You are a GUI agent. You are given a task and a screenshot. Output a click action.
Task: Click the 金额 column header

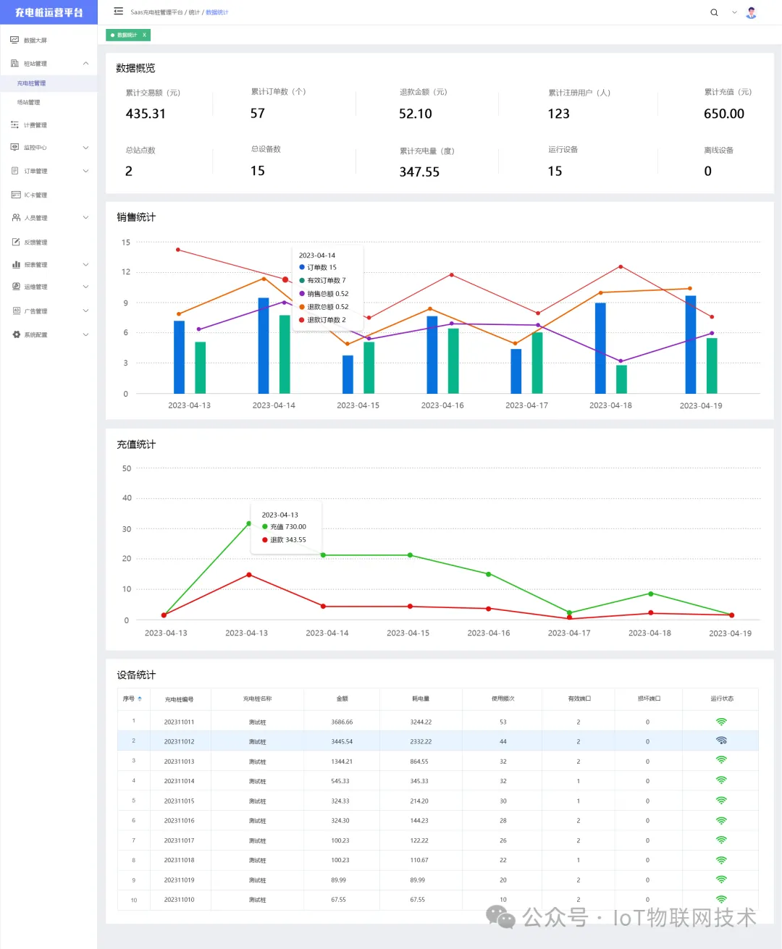pos(342,699)
